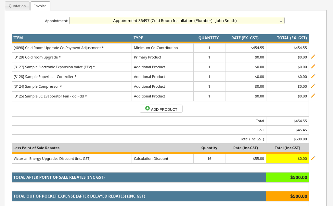
Task: Click the ITEM column header
Action: (x=18, y=38)
